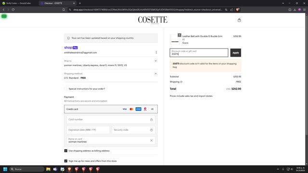The width and height of the screenshot is (308, 173).
Task: Click the lock icon in Card number field
Action: (x=151, y=120)
